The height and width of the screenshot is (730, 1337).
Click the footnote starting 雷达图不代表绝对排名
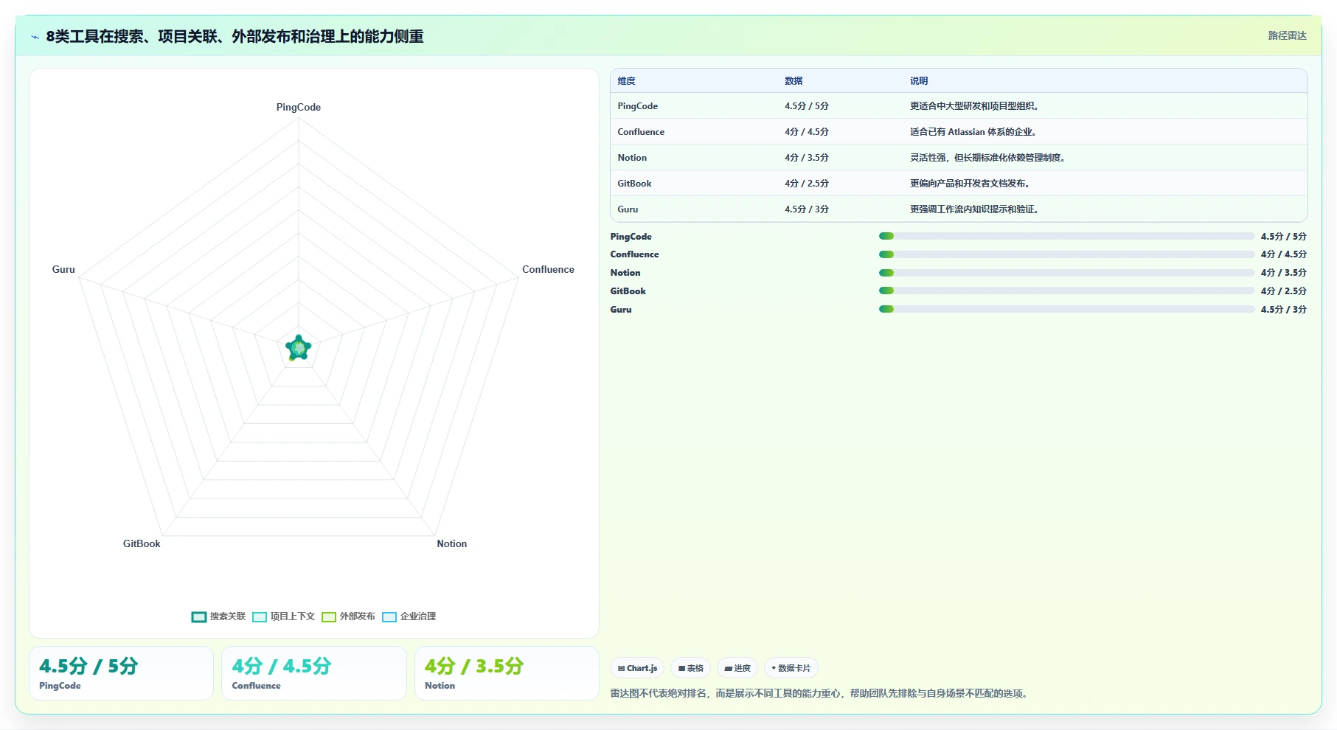(x=820, y=693)
